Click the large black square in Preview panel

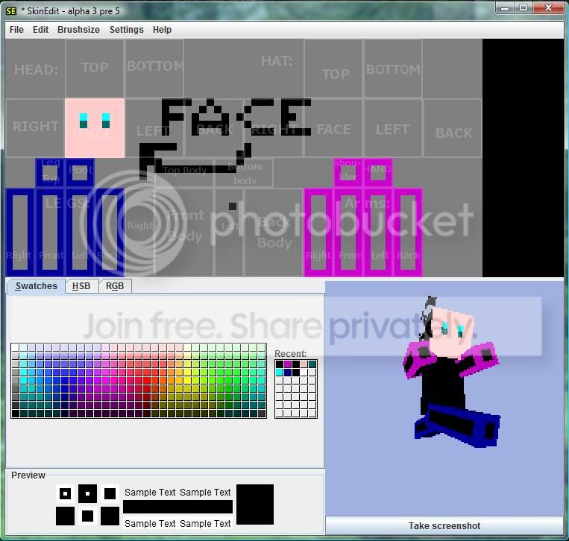[254, 504]
